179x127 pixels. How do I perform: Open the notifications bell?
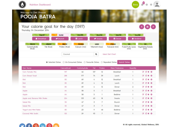tap(142, 5)
